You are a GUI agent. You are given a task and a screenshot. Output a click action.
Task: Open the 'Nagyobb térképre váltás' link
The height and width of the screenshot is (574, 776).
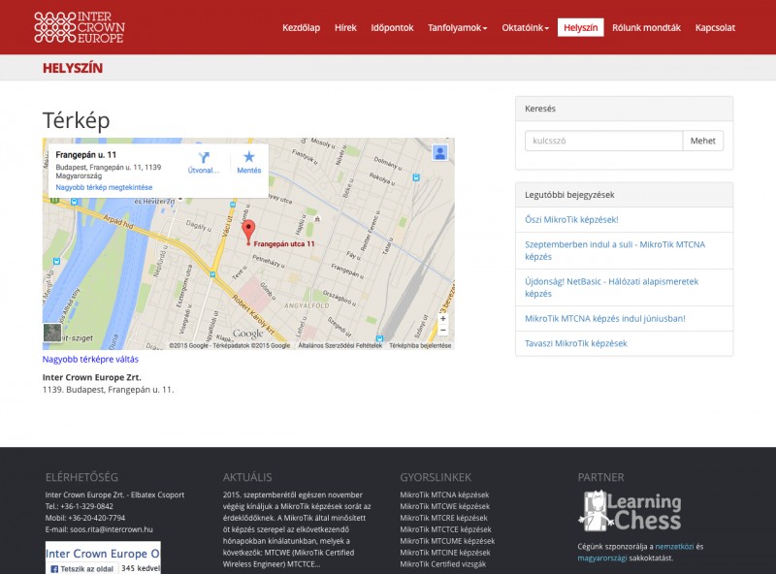click(x=90, y=359)
